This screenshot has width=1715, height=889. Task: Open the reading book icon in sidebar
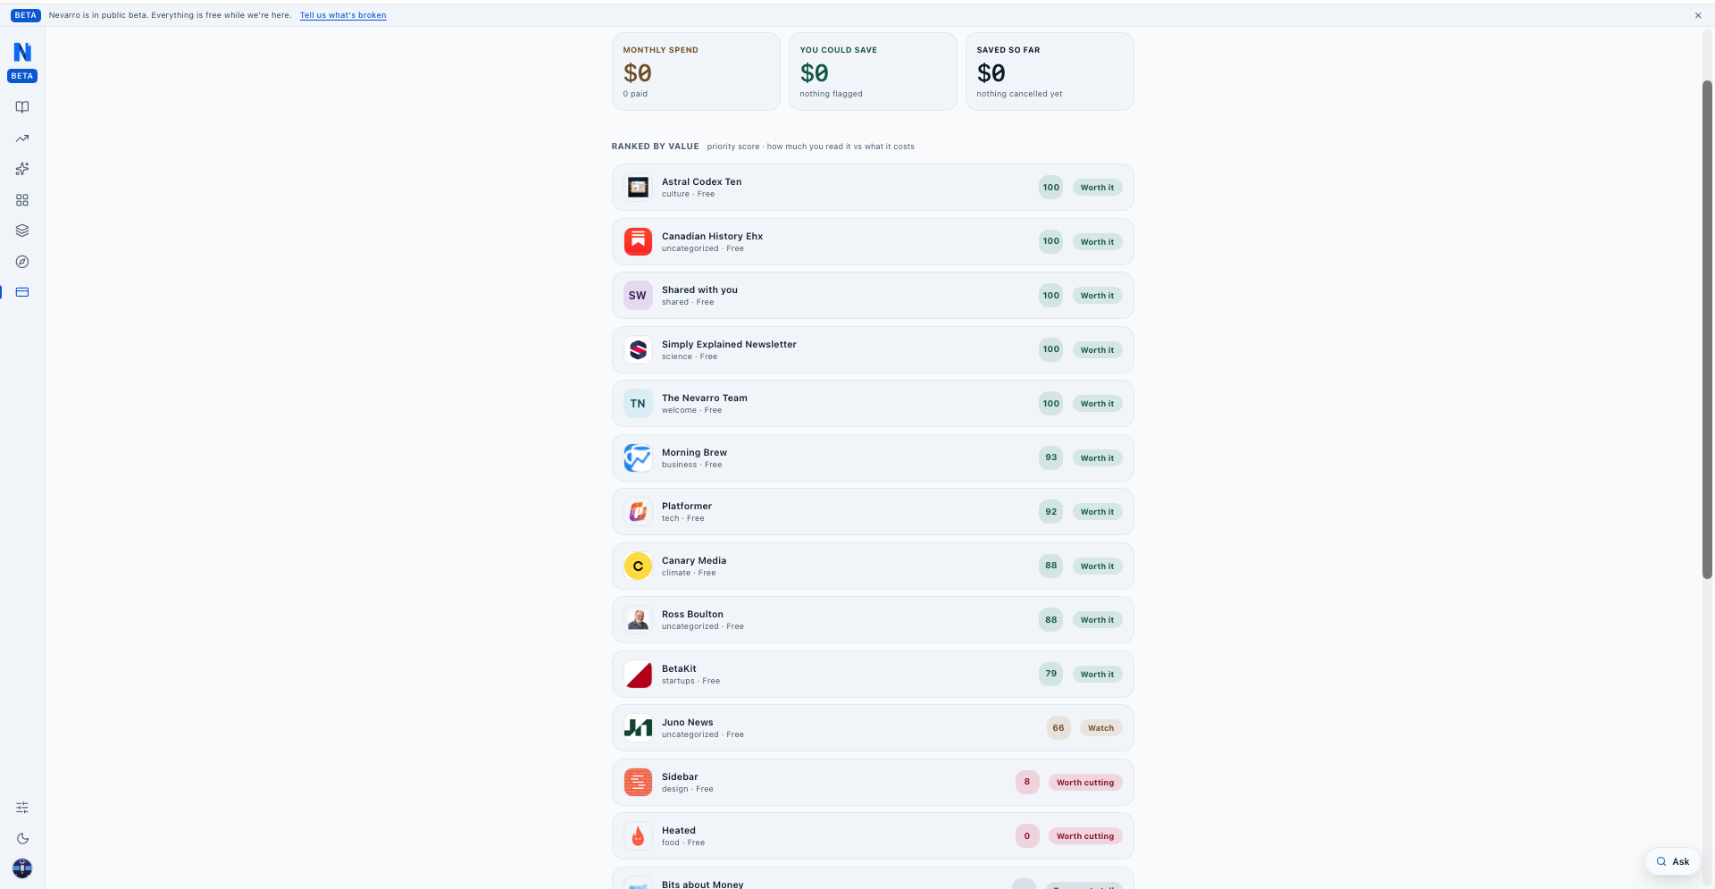22,107
